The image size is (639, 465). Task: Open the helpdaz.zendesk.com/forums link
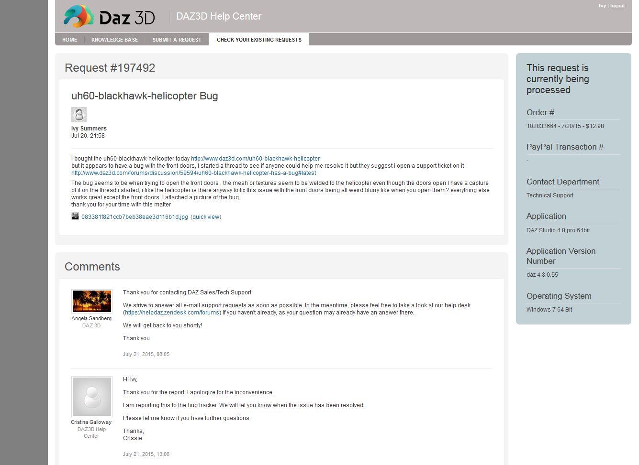pyautogui.click(x=172, y=313)
